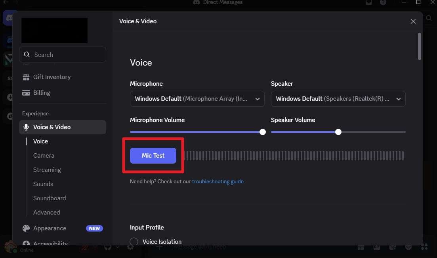Viewport: 437px width, 258px height.
Task: Click the gift box icon beside Gift Inventory
Action: point(26,77)
